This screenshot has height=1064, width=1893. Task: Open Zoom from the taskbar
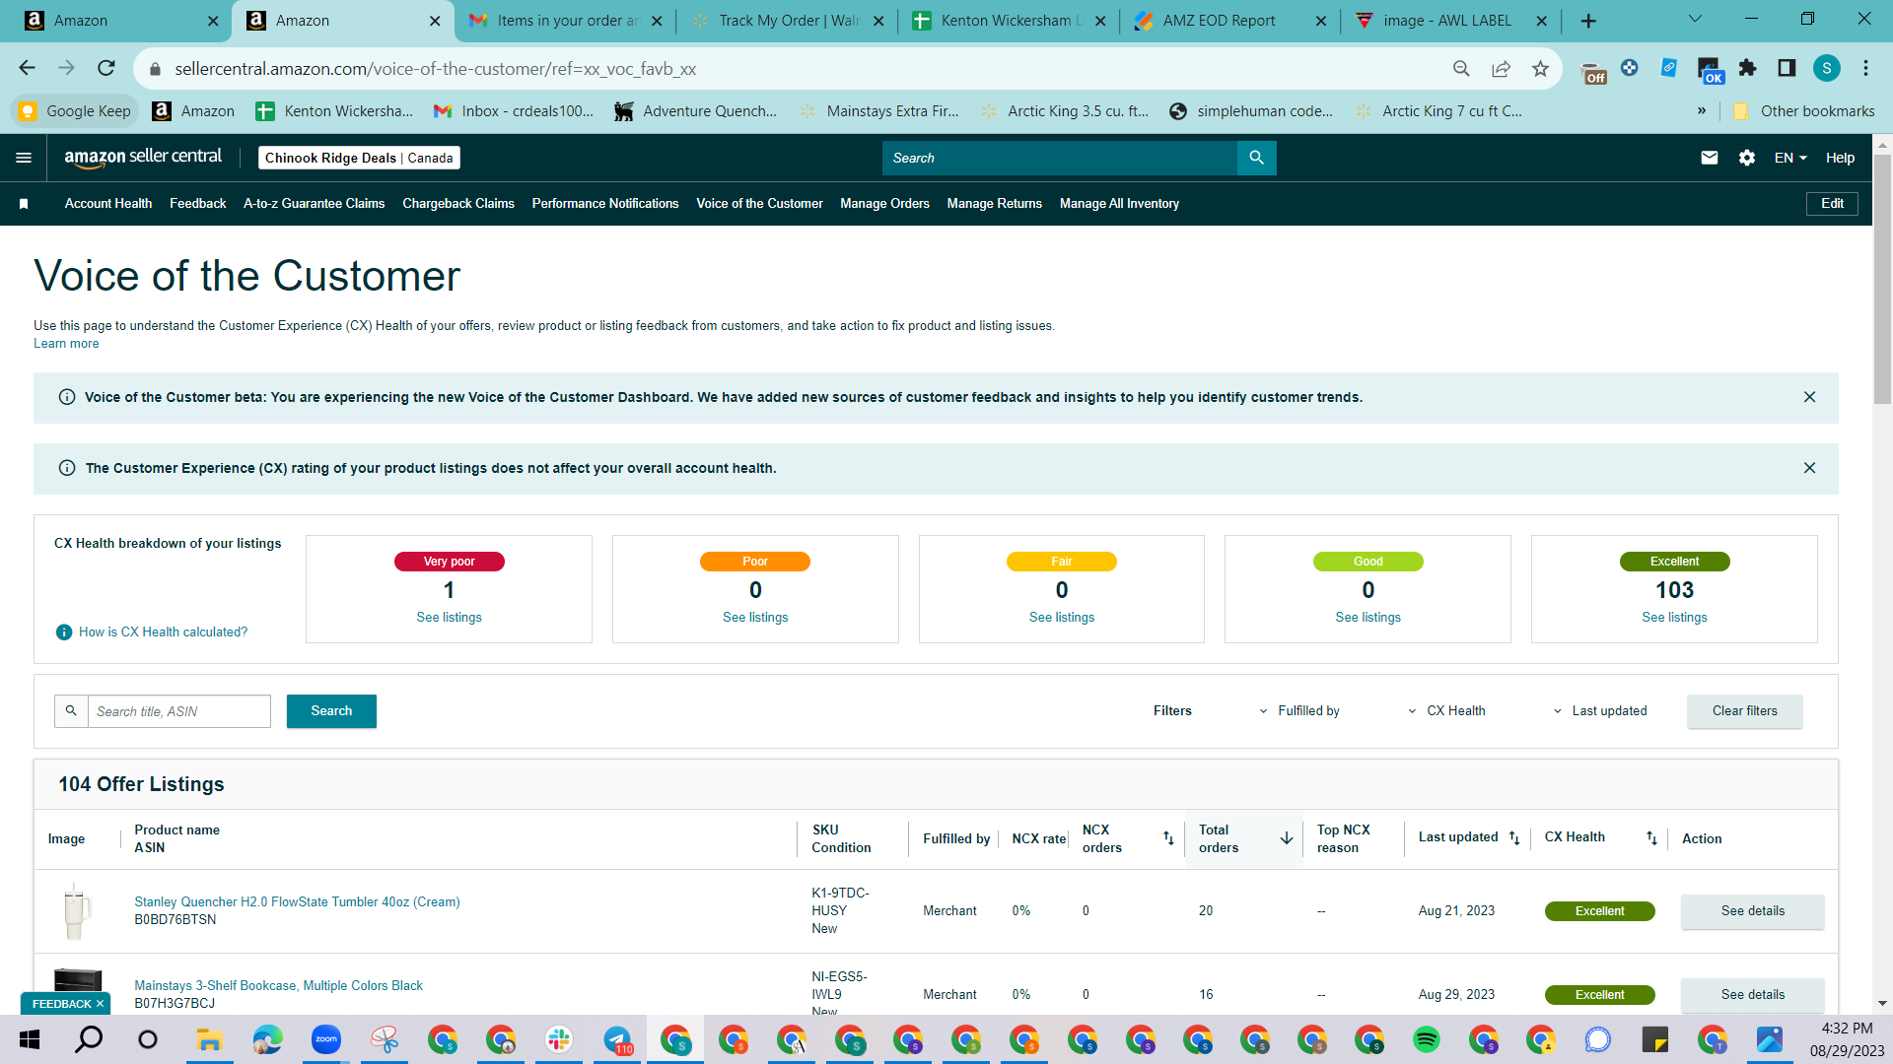click(325, 1039)
